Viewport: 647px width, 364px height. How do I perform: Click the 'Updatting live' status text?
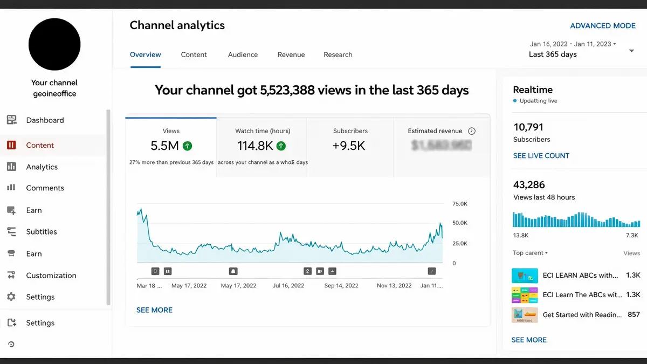coord(539,101)
